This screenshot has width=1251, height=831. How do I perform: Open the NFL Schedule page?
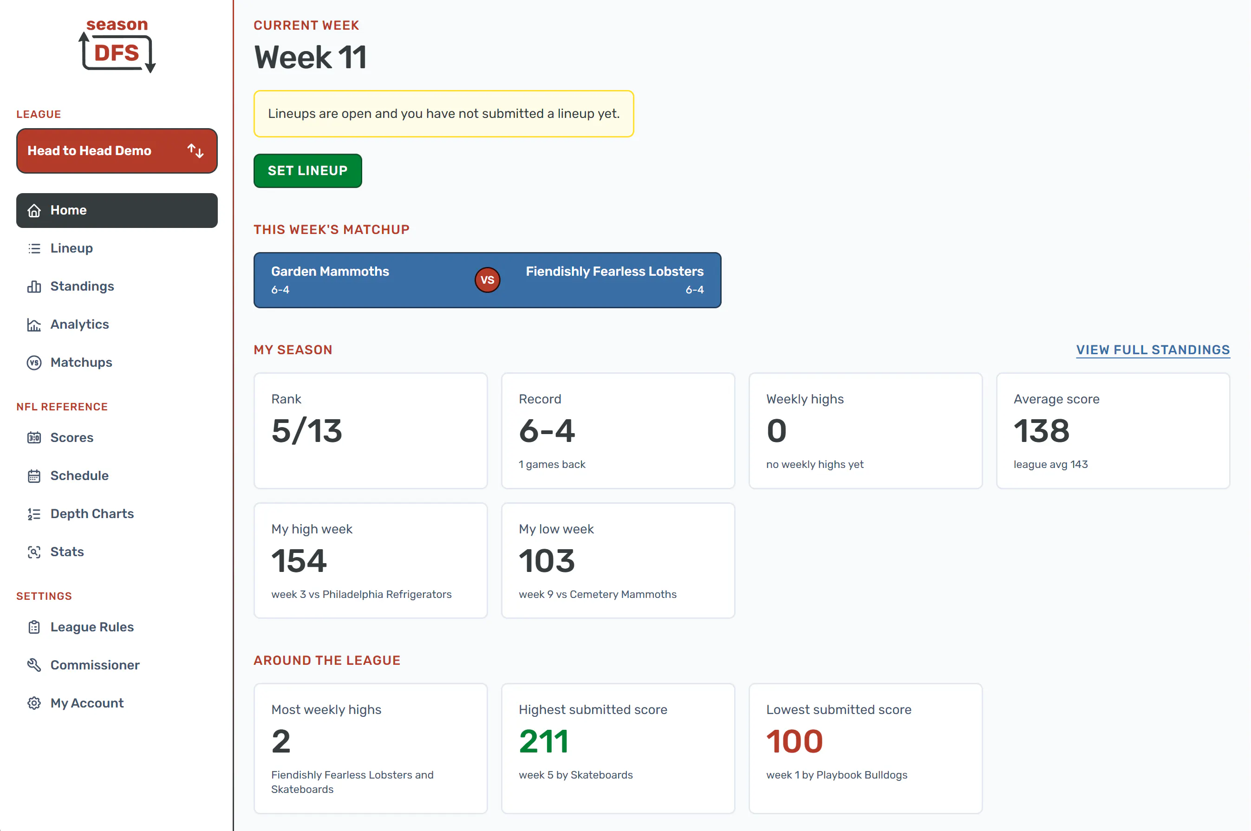[117, 476]
